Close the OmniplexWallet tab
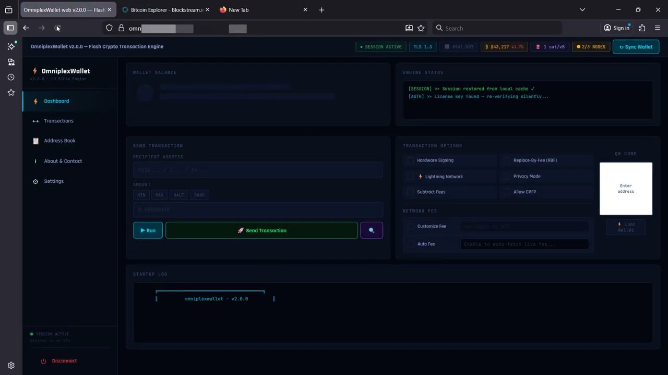Screen dimensions: 668x375 109,10
